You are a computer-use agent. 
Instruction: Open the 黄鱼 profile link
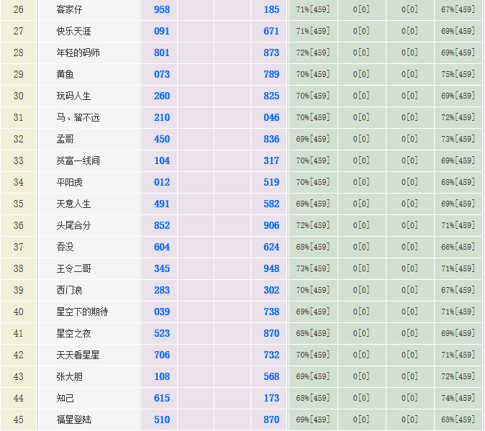point(65,74)
